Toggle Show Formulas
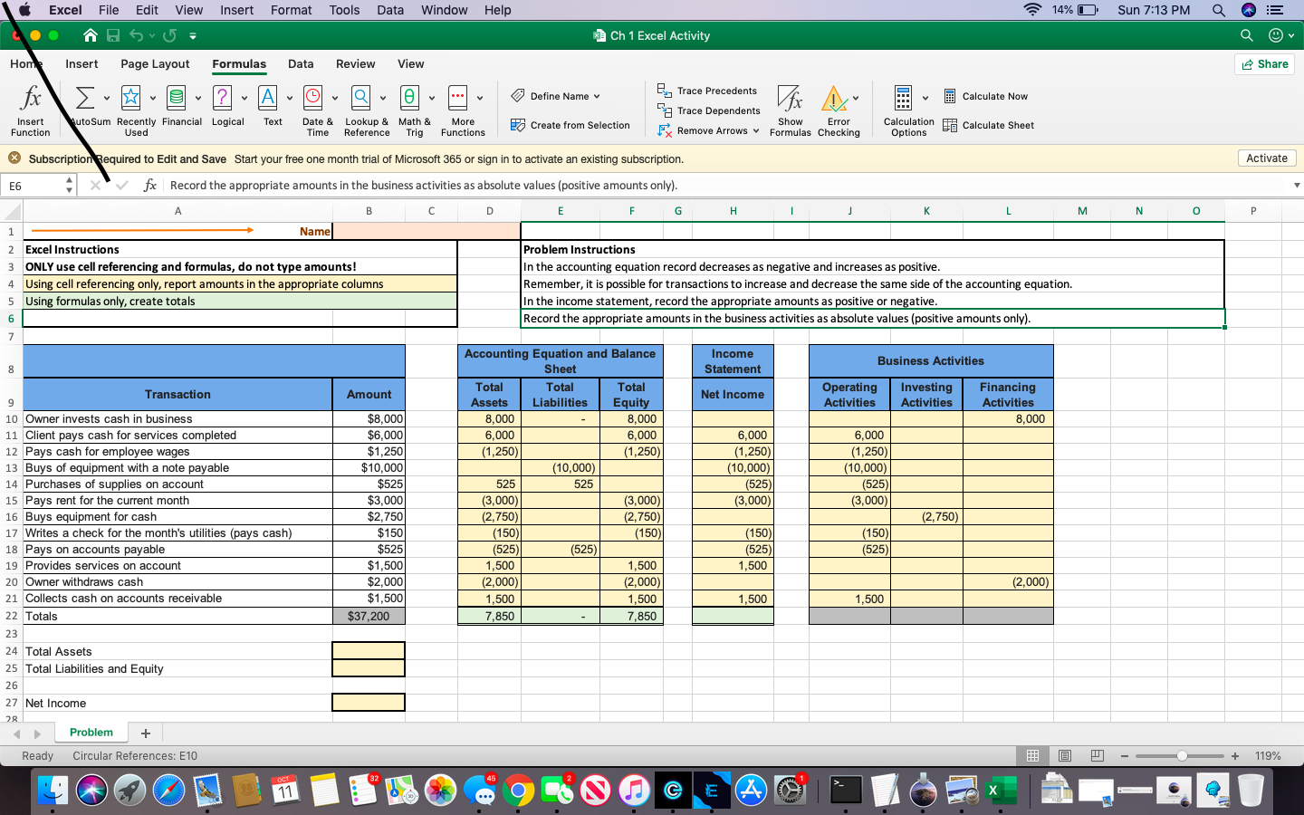The height and width of the screenshot is (815, 1304). click(790, 109)
